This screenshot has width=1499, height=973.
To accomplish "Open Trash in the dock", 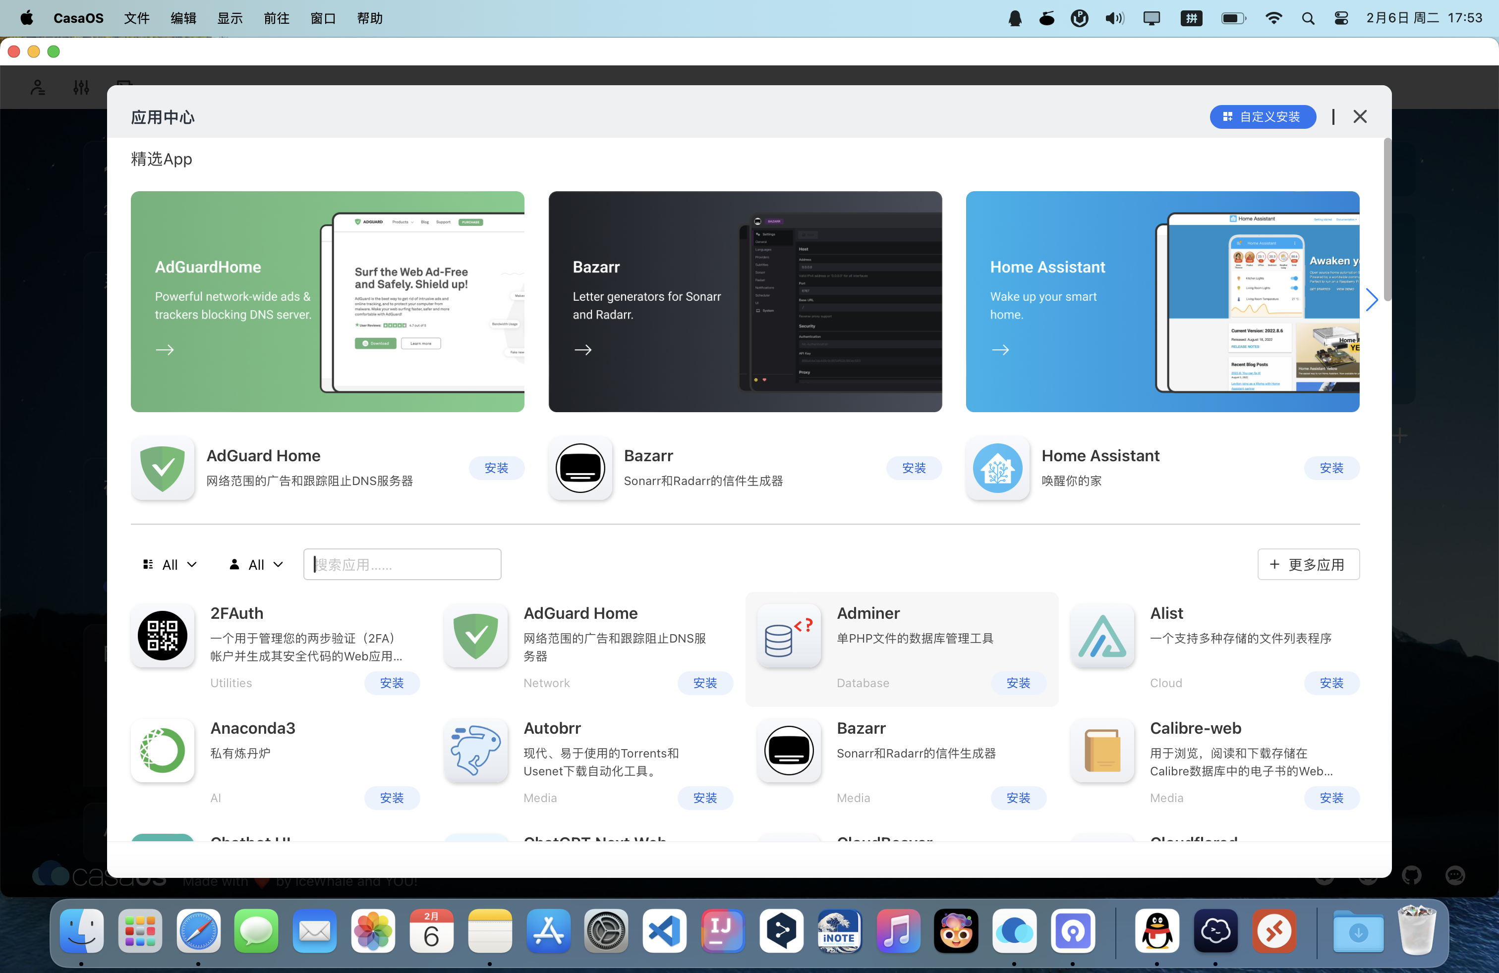I will click(x=1417, y=930).
